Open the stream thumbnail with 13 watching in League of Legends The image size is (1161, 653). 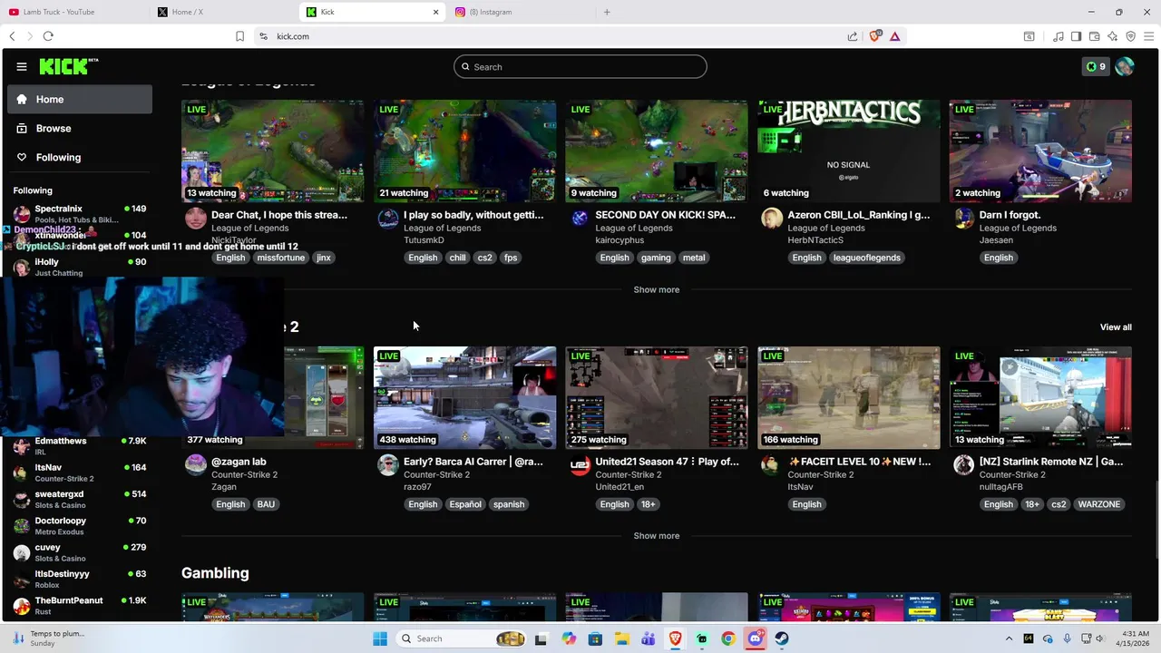click(x=272, y=151)
